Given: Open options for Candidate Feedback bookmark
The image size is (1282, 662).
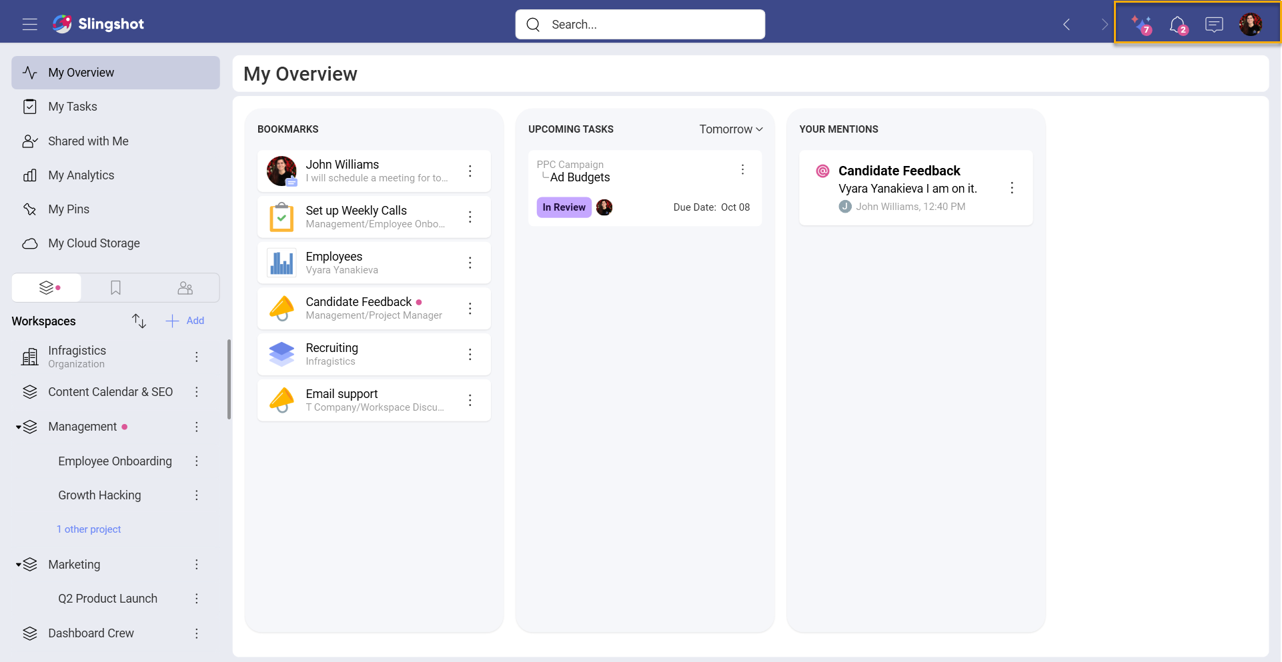Looking at the screenshot, I should tap(470, 308).
